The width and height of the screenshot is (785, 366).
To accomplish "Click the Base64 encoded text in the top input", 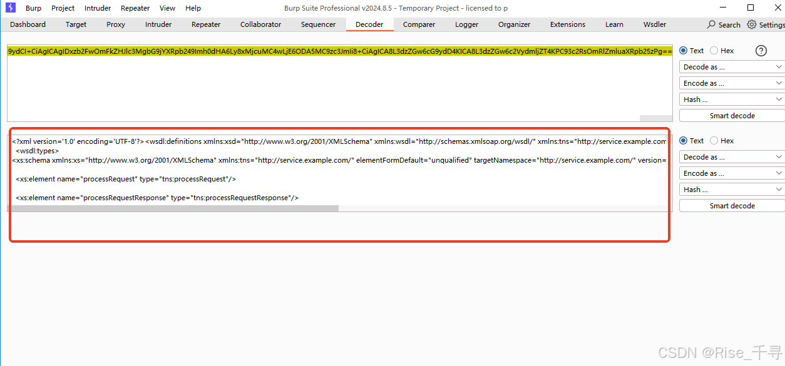I will 340,51.
